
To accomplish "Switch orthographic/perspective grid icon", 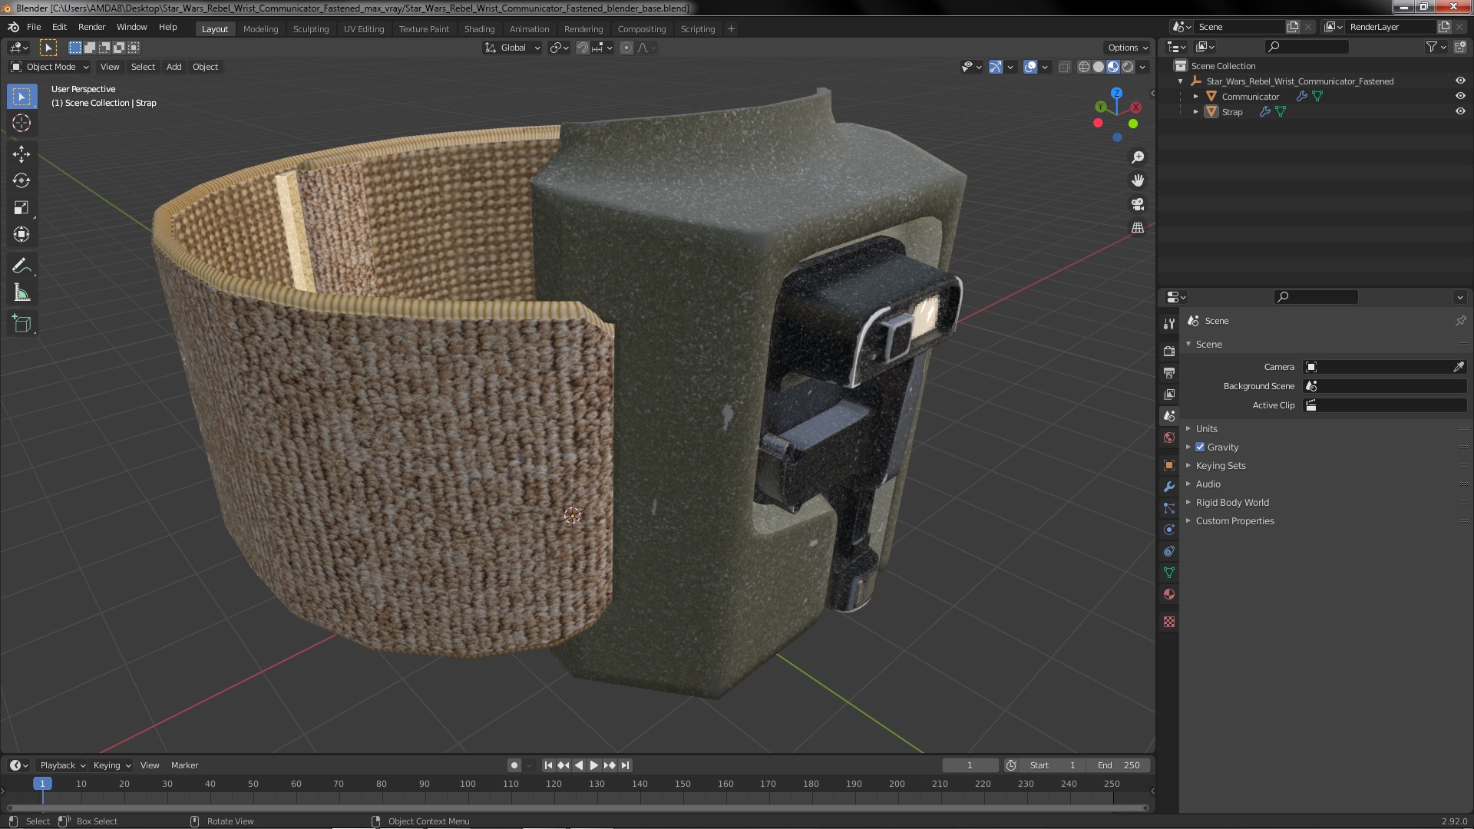I will click(1138, 228).
